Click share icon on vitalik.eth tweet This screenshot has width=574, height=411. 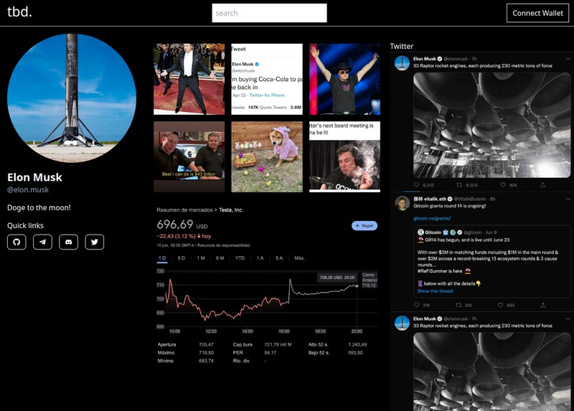[x=543, y=305]
